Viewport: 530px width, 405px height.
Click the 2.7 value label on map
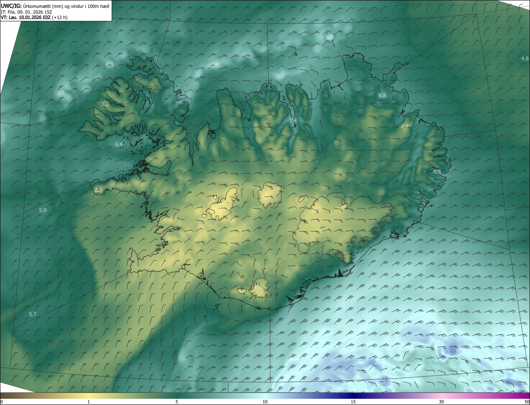click(x=405, y=126)
